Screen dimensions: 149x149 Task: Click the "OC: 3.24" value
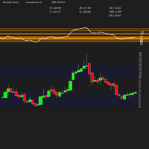(x=115, y=8)
